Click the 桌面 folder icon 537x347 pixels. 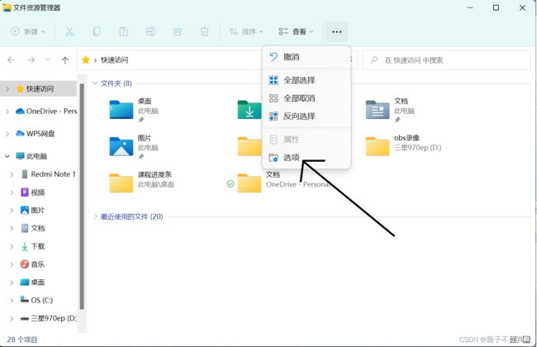[x=121, y=110]
